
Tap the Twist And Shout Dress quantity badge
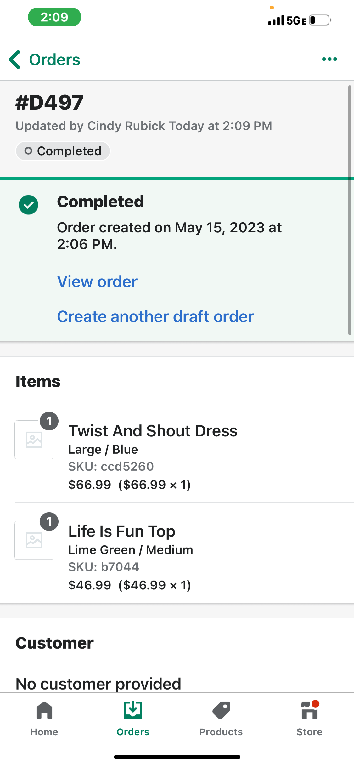click(x=49, y=421)
